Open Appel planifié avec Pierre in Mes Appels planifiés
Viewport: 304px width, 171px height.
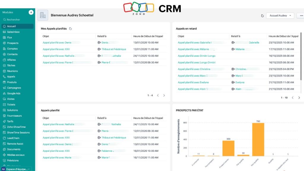tap(58, 62)
